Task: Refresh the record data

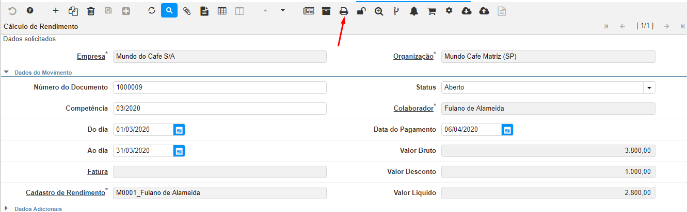Action: click(x=152, y=10)
